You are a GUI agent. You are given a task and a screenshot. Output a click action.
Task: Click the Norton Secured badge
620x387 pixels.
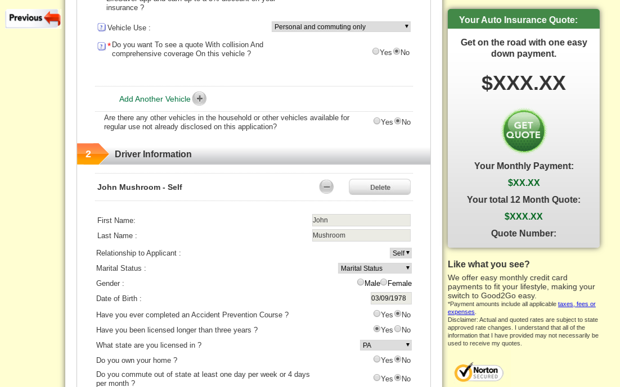478,372
